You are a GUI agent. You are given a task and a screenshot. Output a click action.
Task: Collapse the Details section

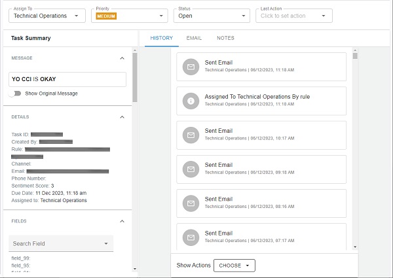click(x=122, y=117)
